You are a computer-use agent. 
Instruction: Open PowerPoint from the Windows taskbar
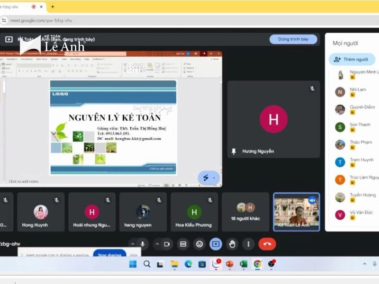tap(230, 264)
